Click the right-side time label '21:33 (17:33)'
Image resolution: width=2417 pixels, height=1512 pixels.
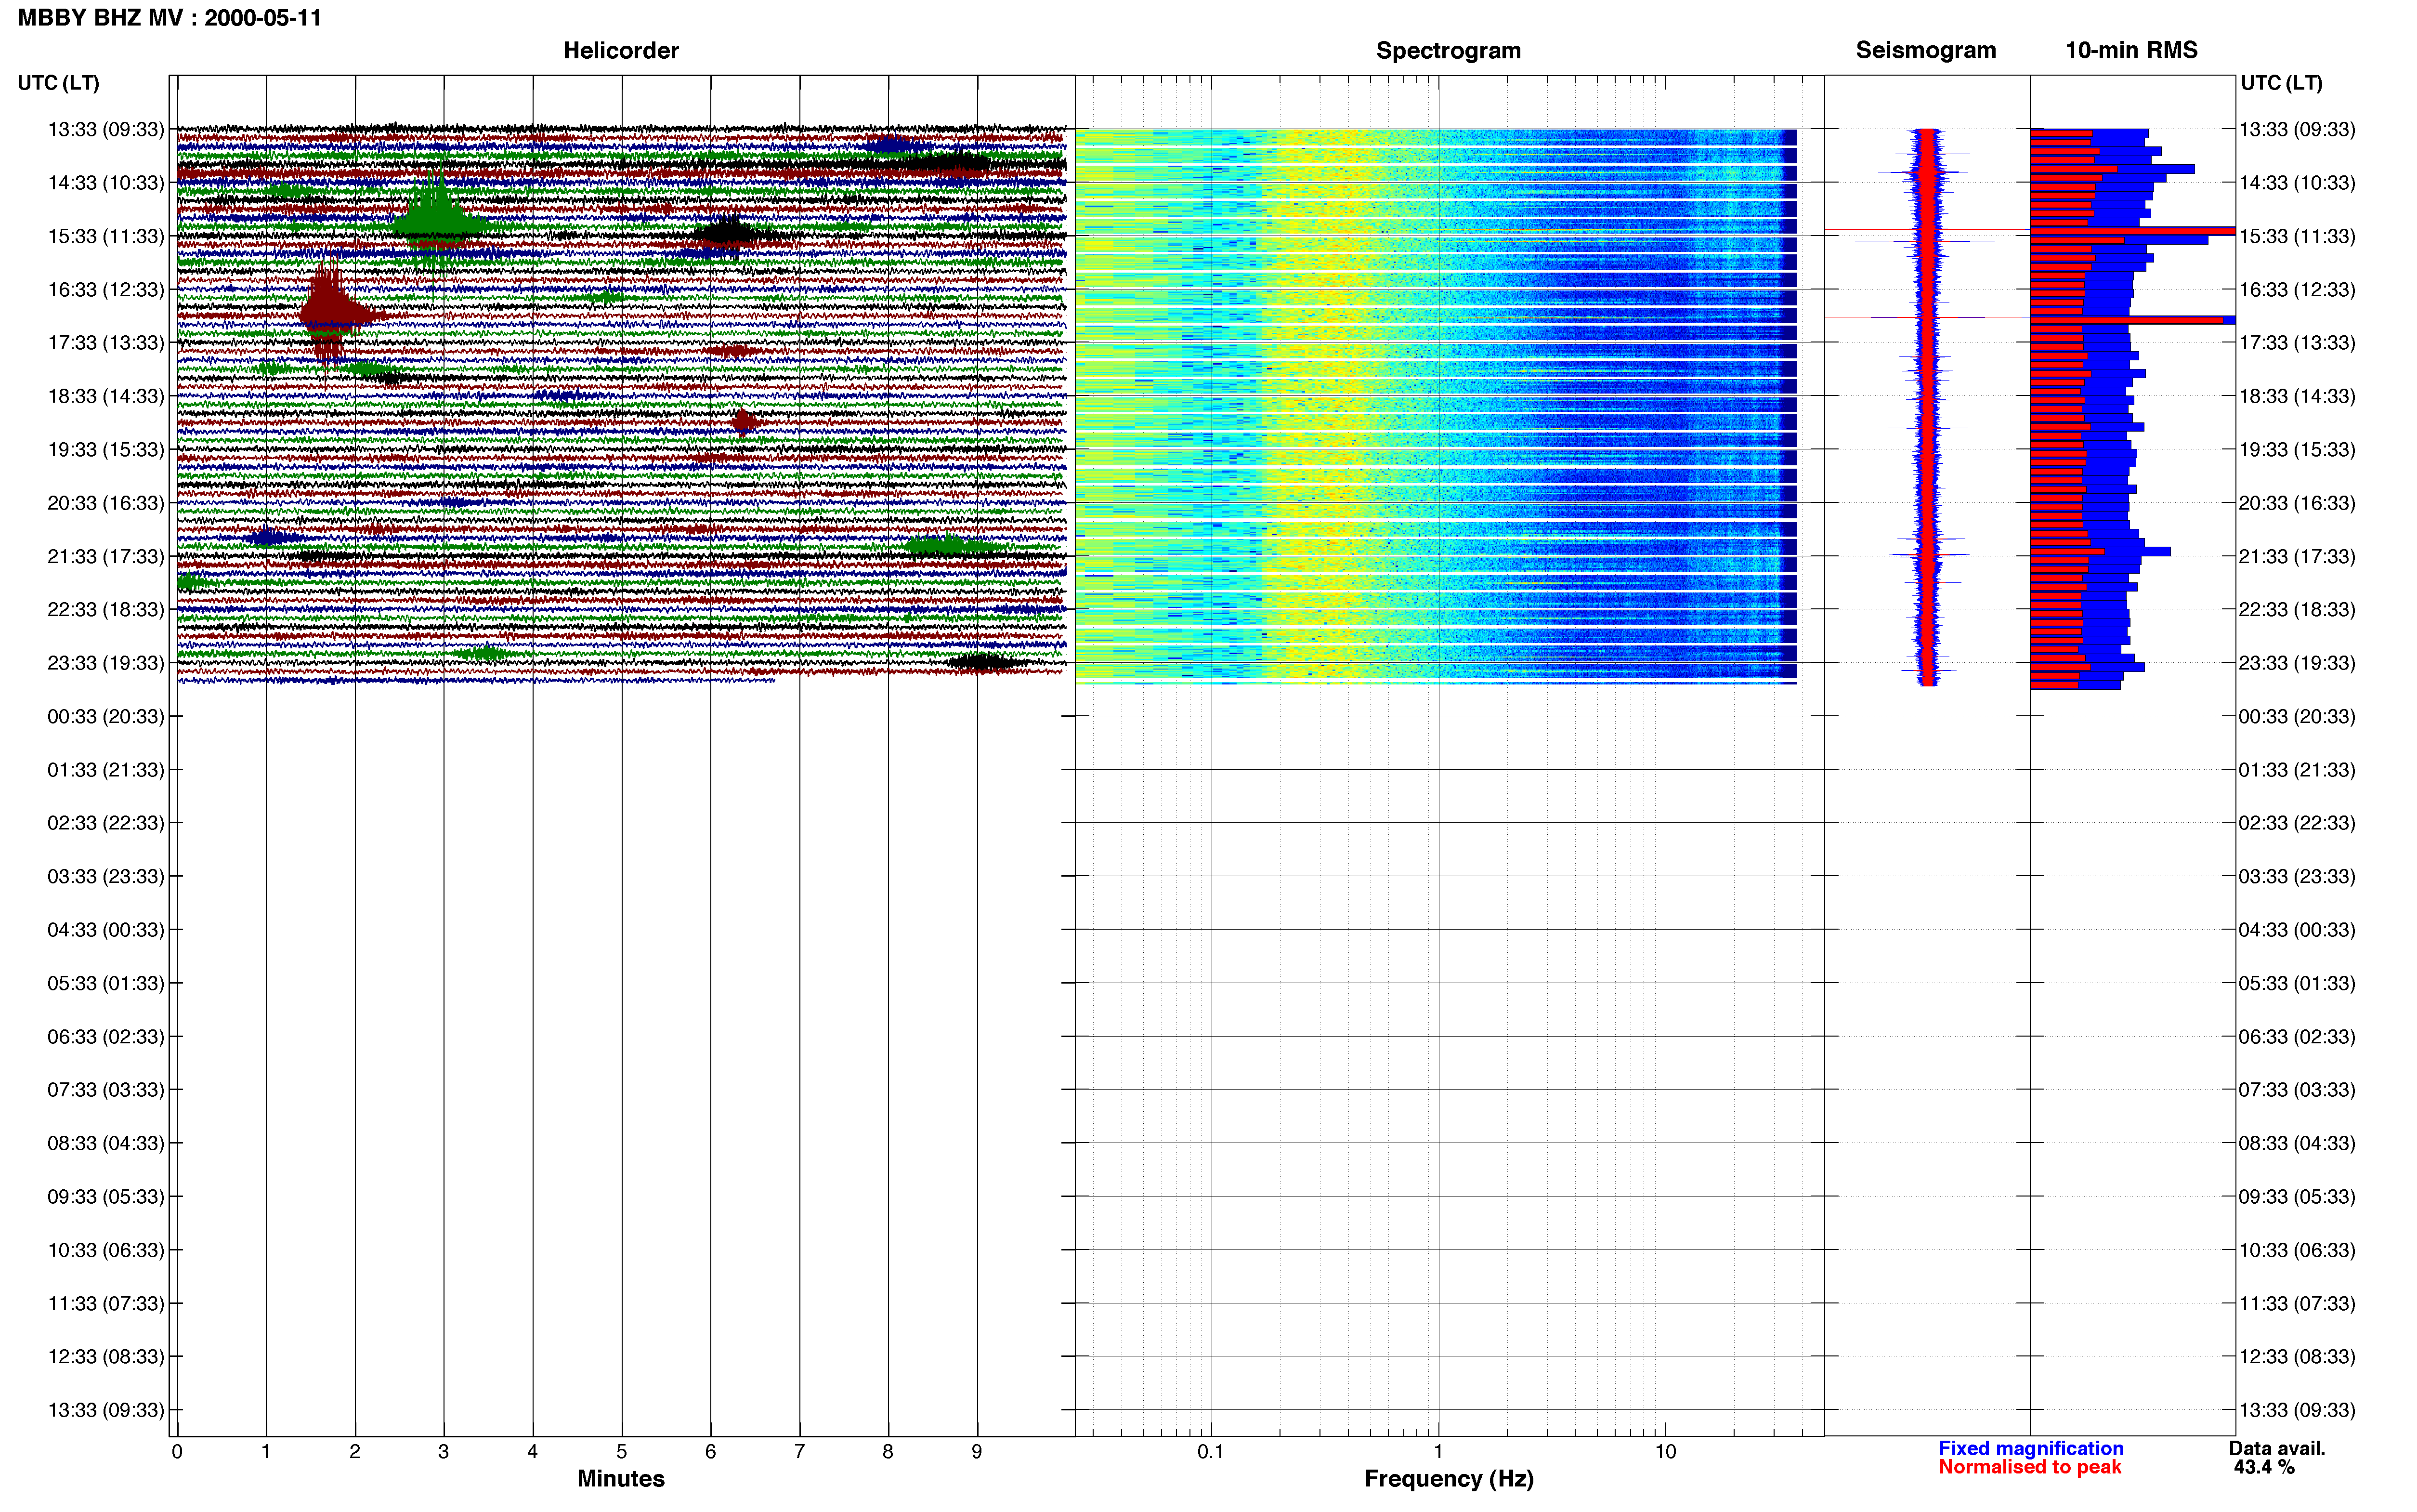coord(2297,556)
